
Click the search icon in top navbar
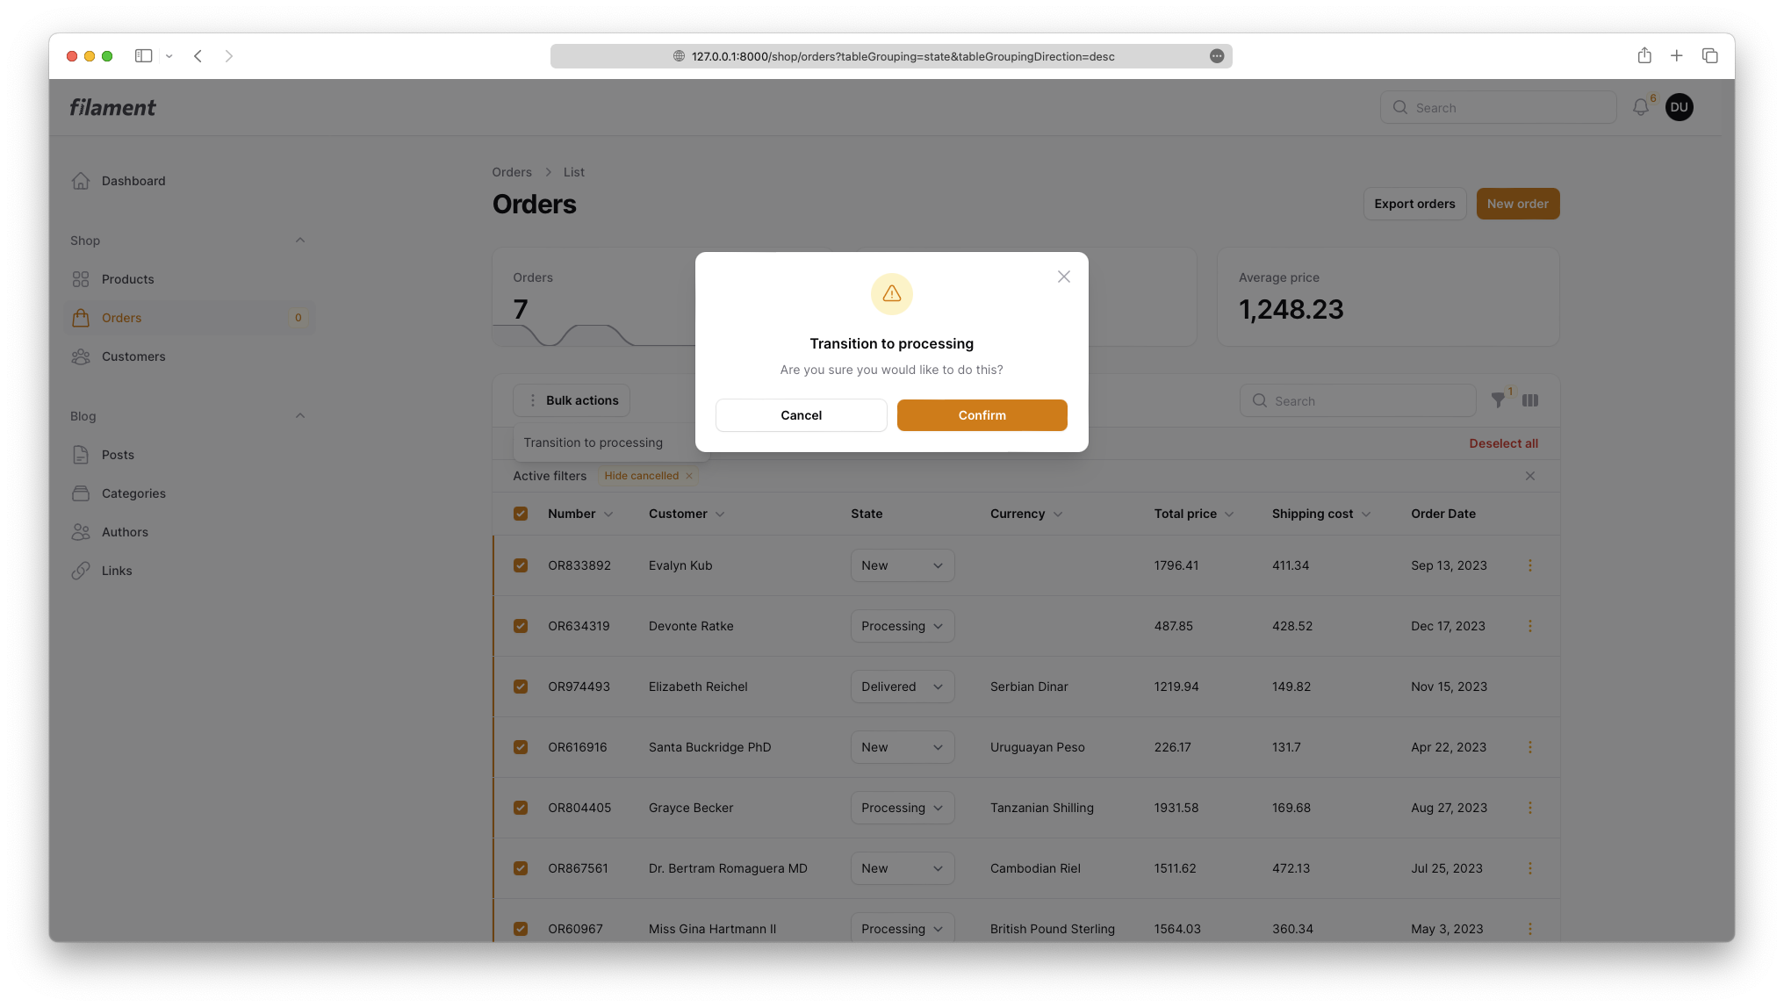[x=1399, y=106]
